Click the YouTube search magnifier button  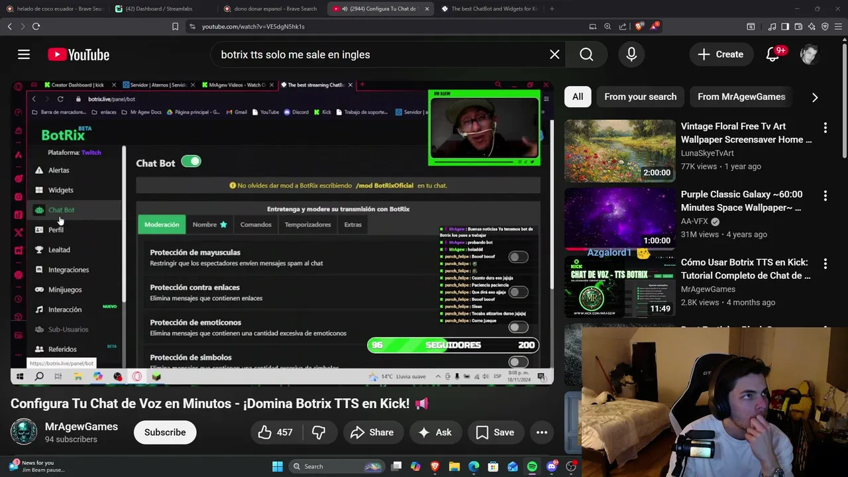pos(586,54)
